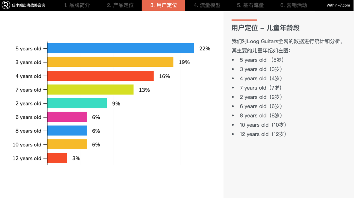354x198 pixels.
Task: Switch to the 6. 营销活动 tab
Action: pyautogui.click(x=293, y=5)
